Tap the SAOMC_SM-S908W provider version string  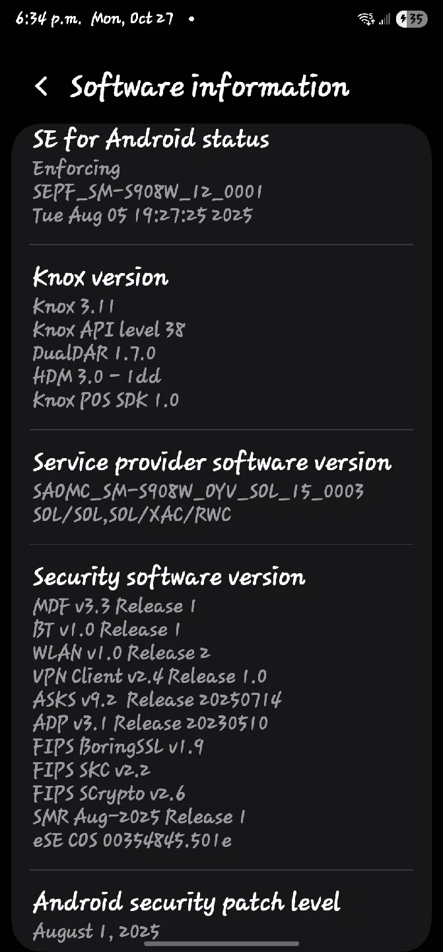pyautogui.click(x=198, y=491)
